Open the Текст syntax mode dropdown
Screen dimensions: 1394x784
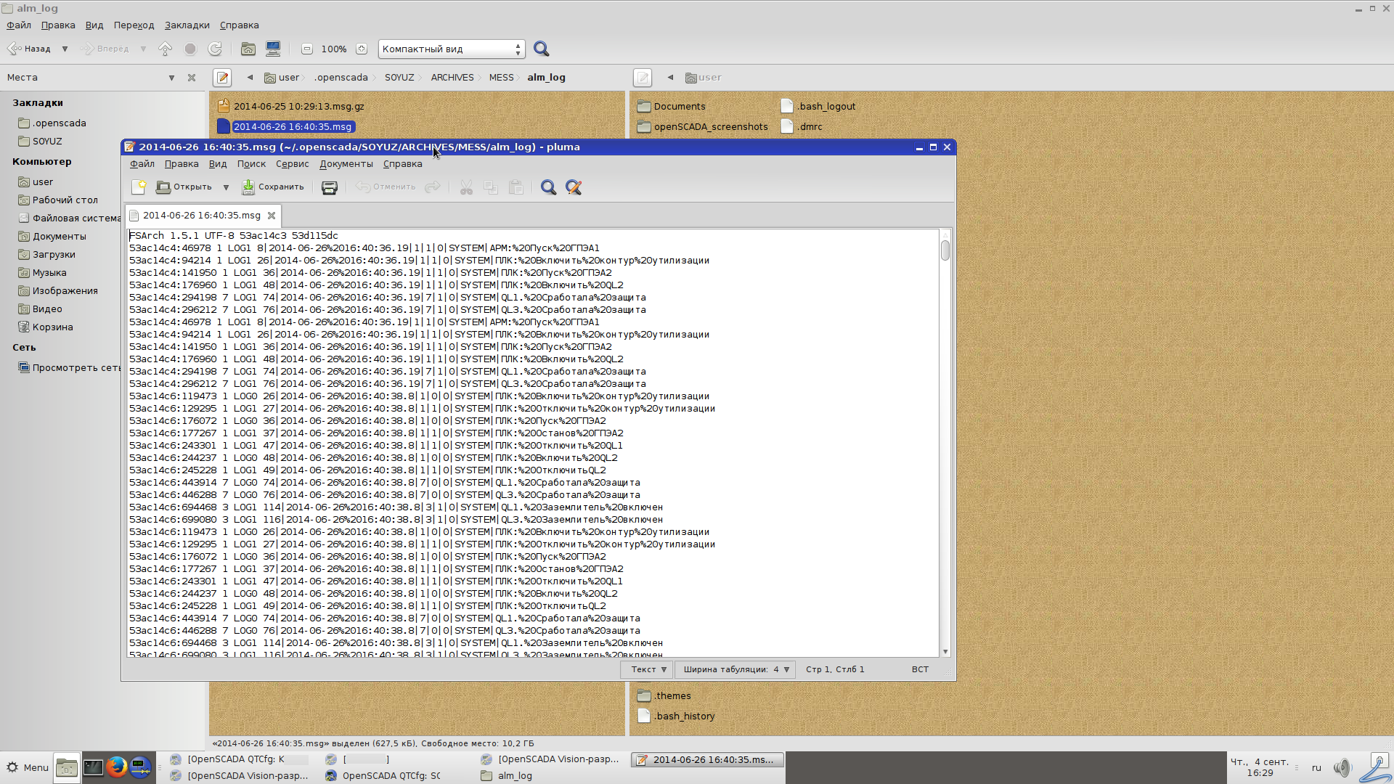coord(648,670)
